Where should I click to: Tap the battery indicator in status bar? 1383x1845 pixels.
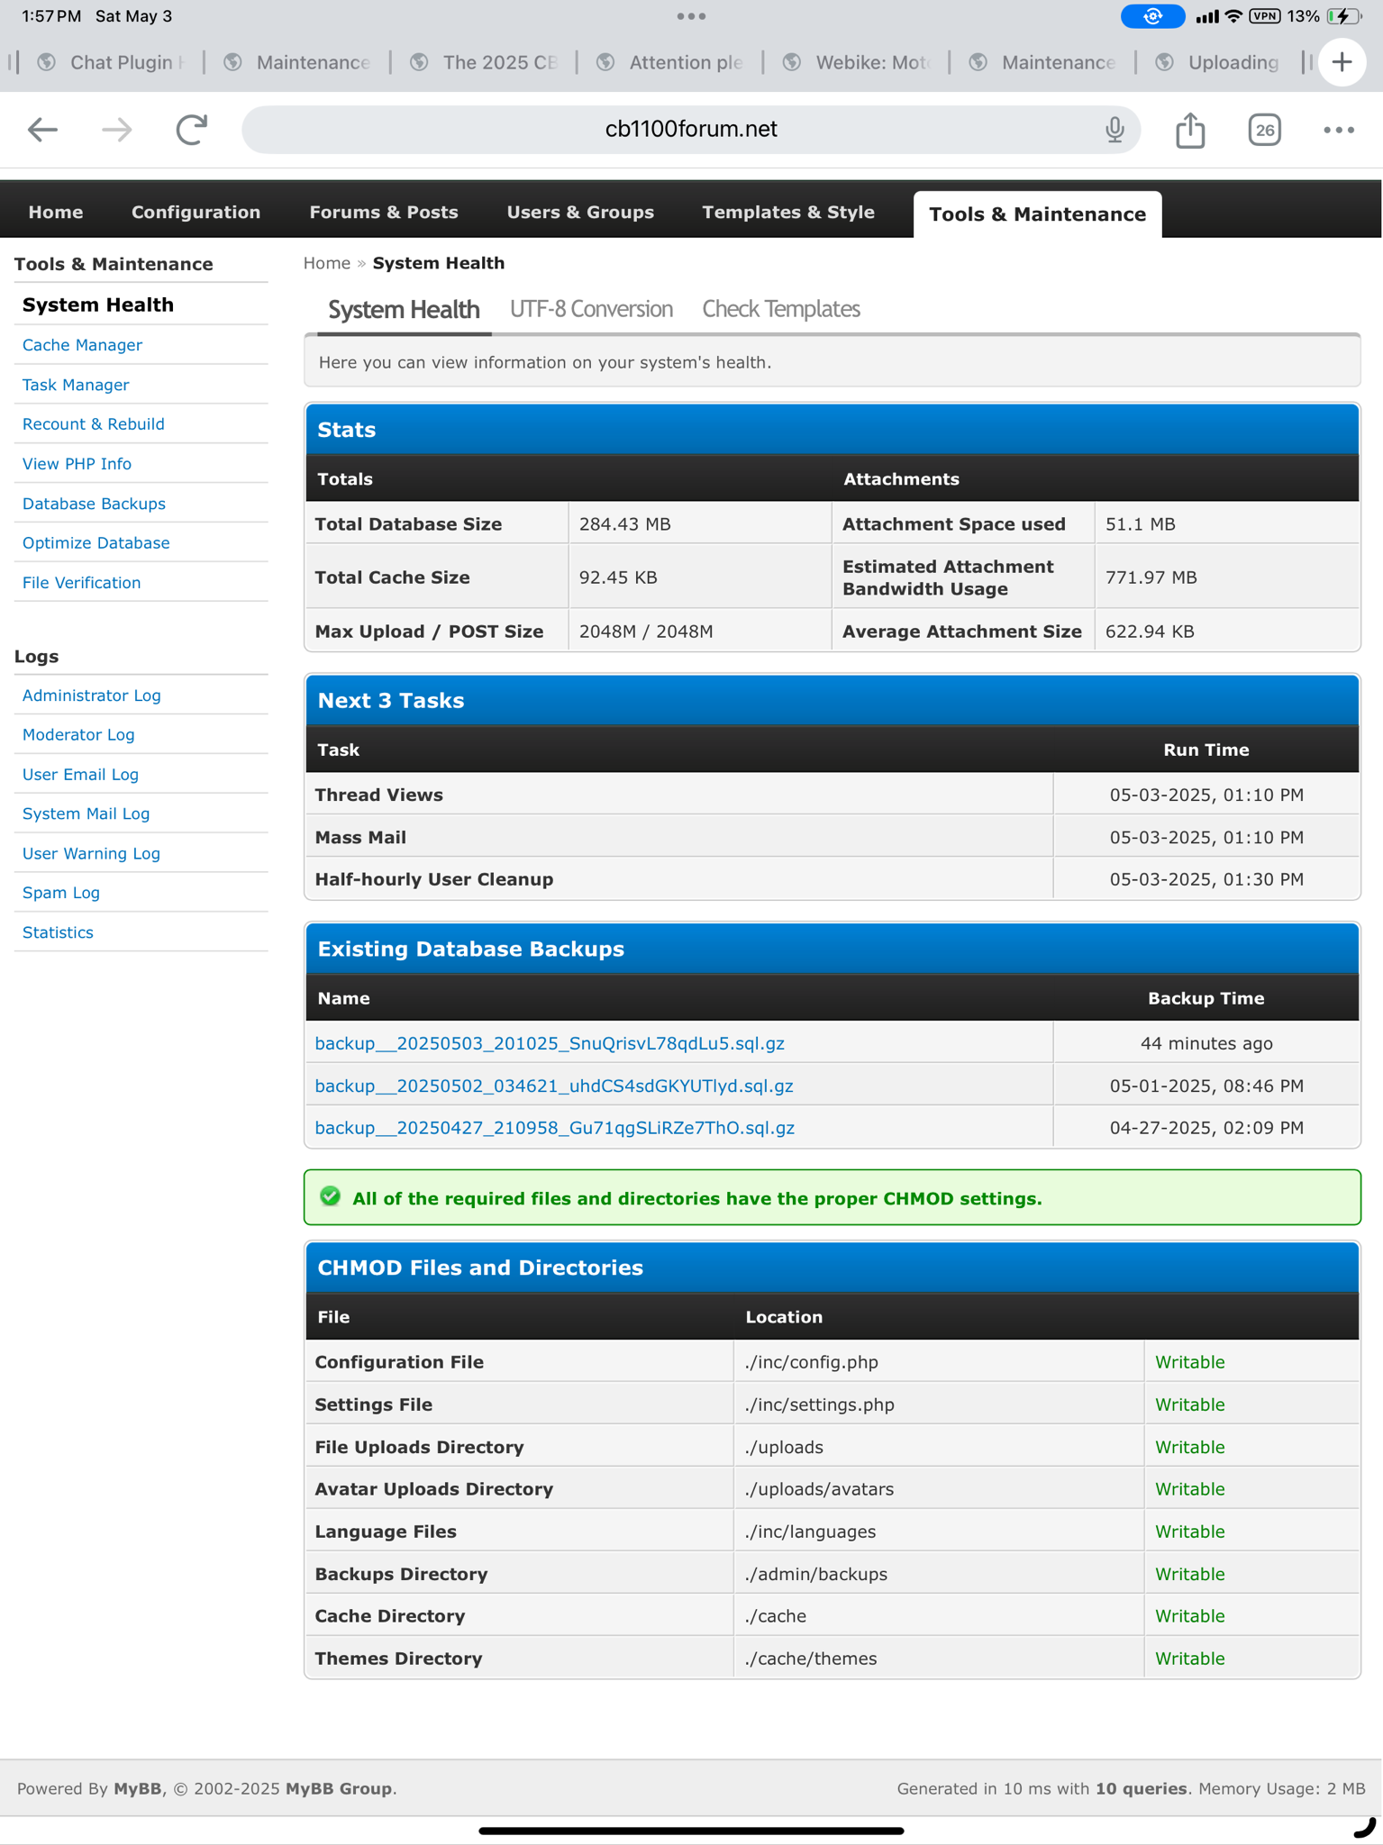tap(1344, 16)
